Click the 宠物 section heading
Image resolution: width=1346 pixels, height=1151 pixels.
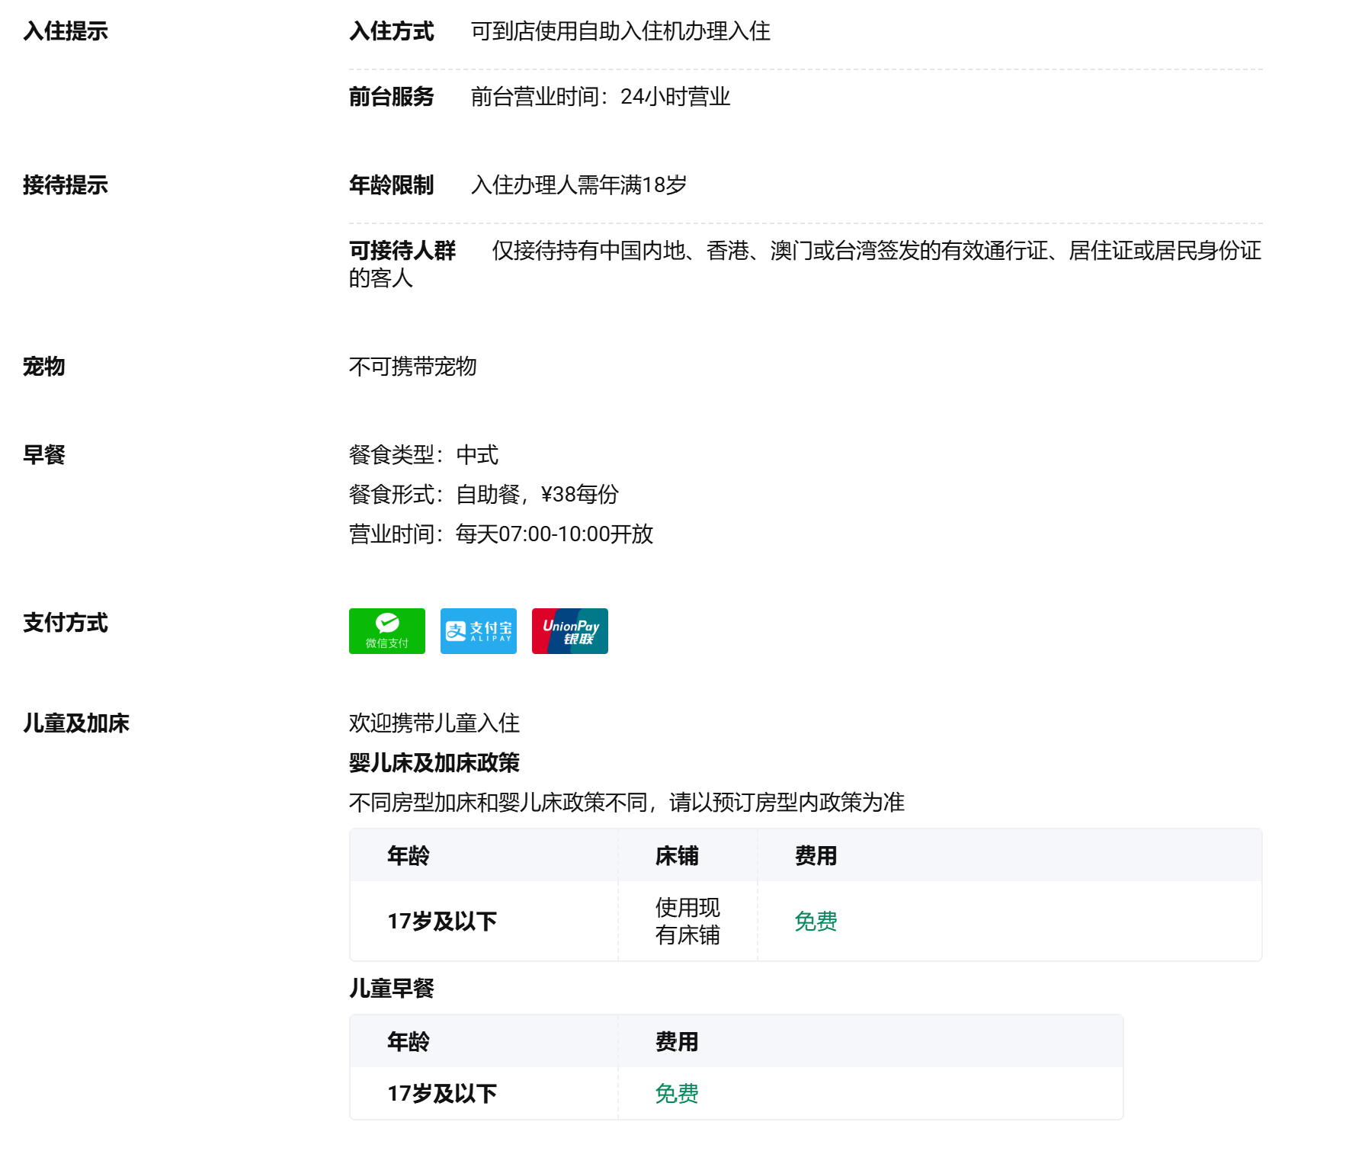[43, 367]
